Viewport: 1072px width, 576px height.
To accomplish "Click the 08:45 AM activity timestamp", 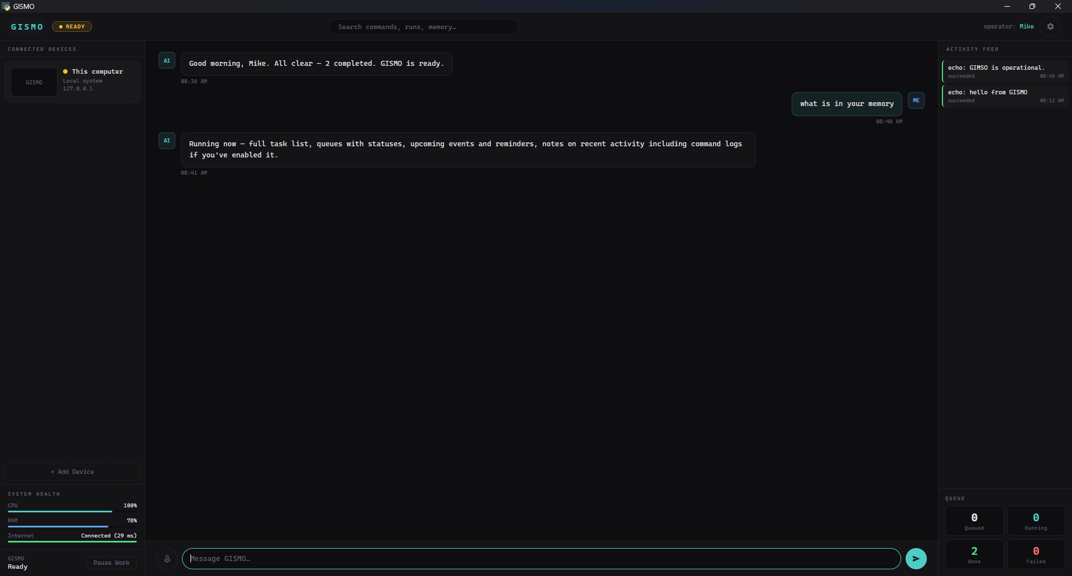I will pos(1051,76).
